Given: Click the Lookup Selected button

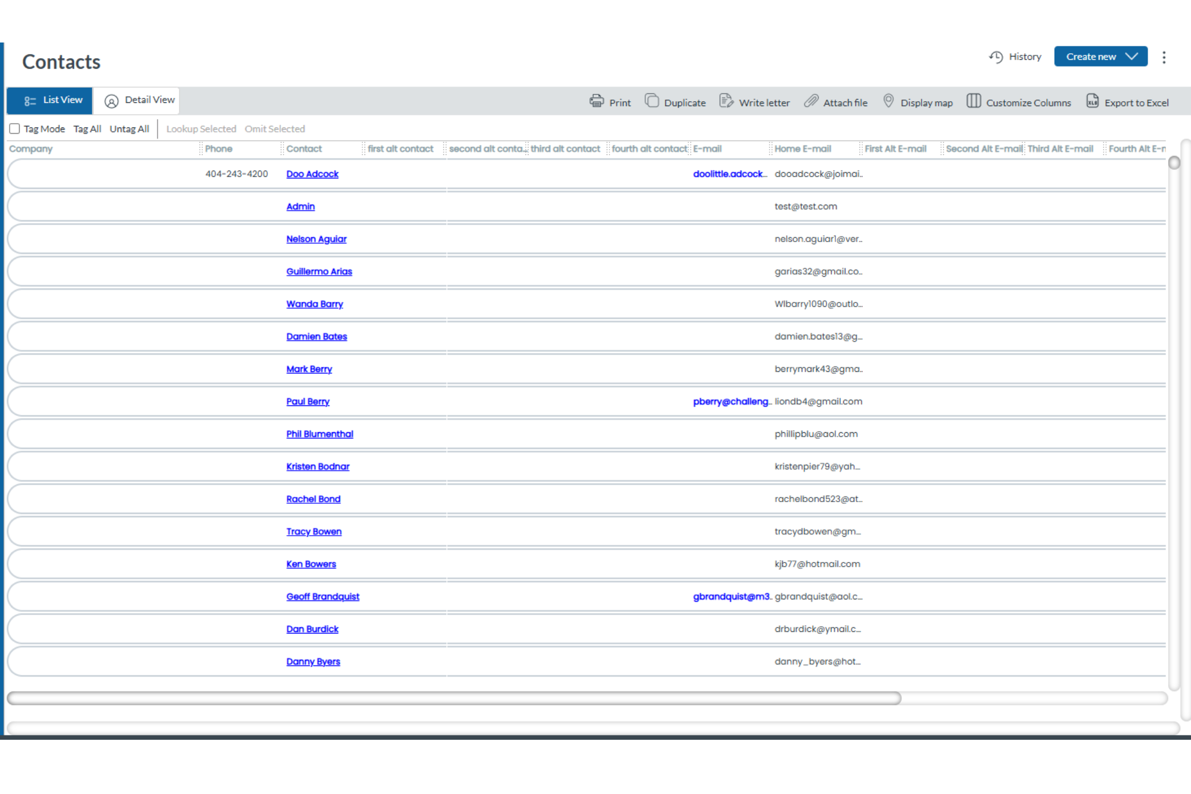Looking at the screenshot, I should click(201, 129).
